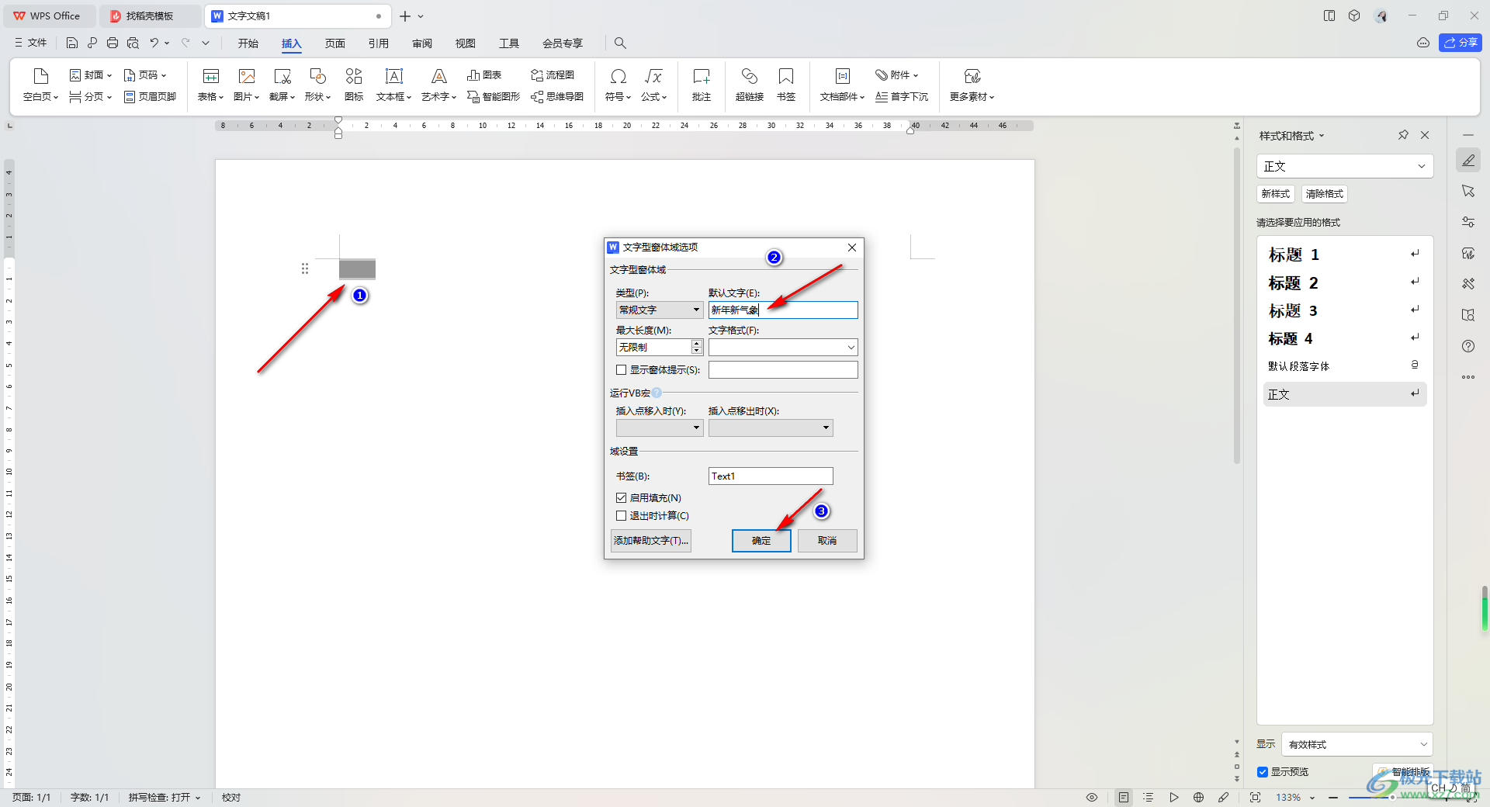Click the Mind Map (思维导图) icon
1490x807 pixels.
pos(557,97)
